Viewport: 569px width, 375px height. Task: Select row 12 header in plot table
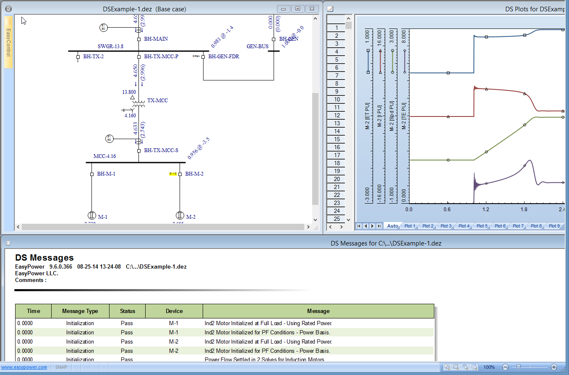point(337,115)
